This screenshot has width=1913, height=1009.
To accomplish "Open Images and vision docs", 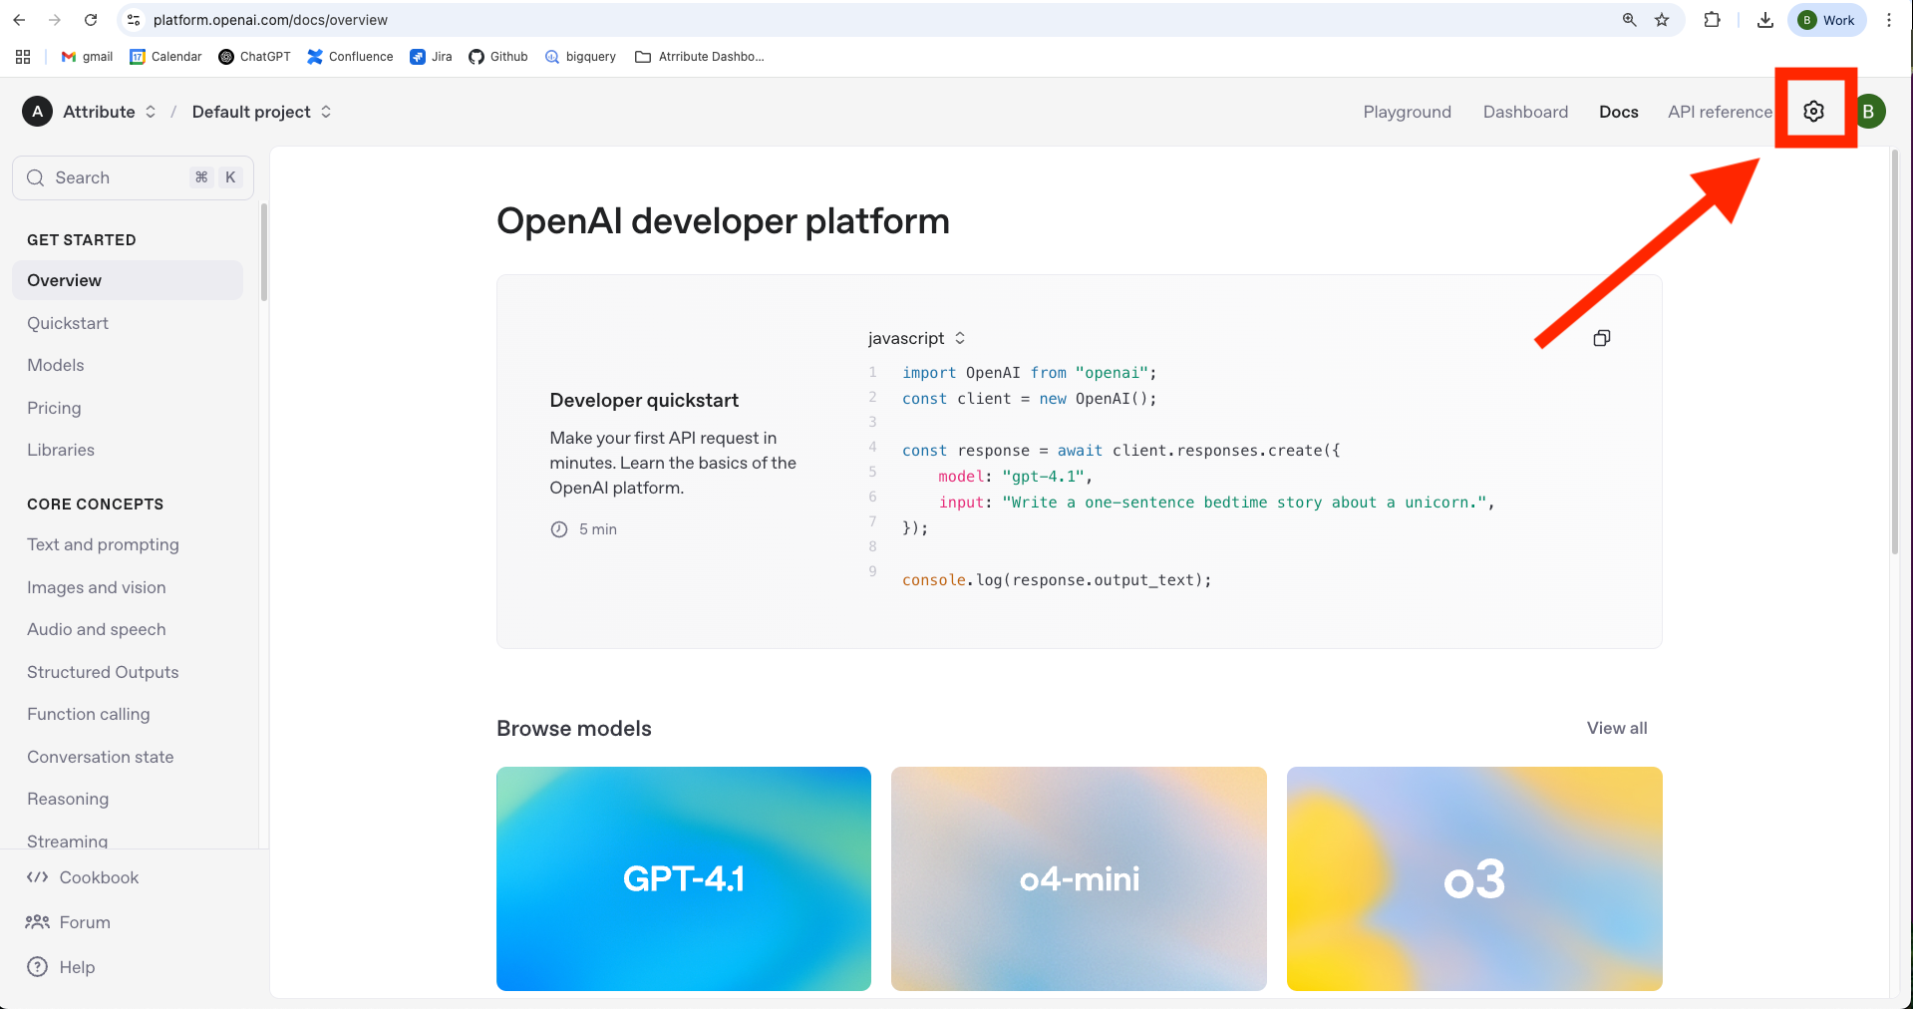I will [x=97, y=587].
